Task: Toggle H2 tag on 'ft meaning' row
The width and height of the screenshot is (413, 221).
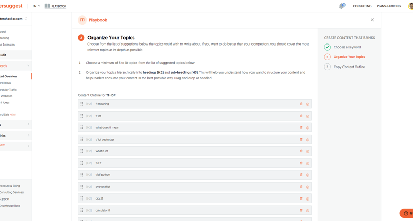Action: click(x=89, y=104)
